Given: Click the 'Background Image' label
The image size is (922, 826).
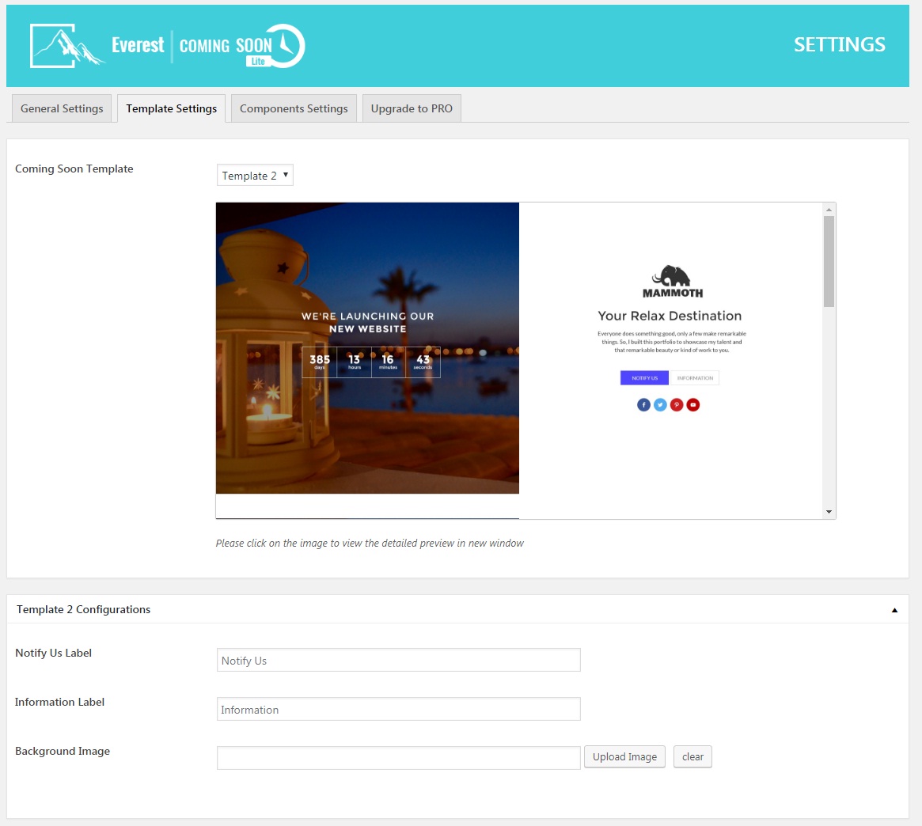Looking at the screenshot, I should tap(63, 751).
